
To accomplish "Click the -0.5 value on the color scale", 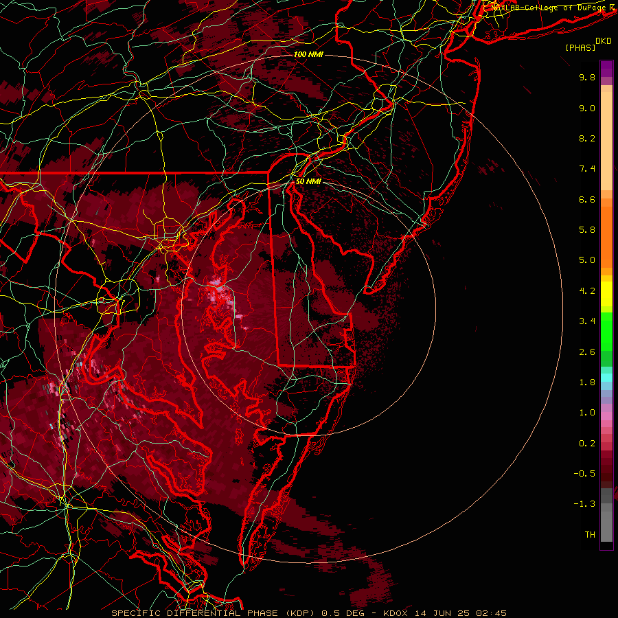I will point(584,474).
